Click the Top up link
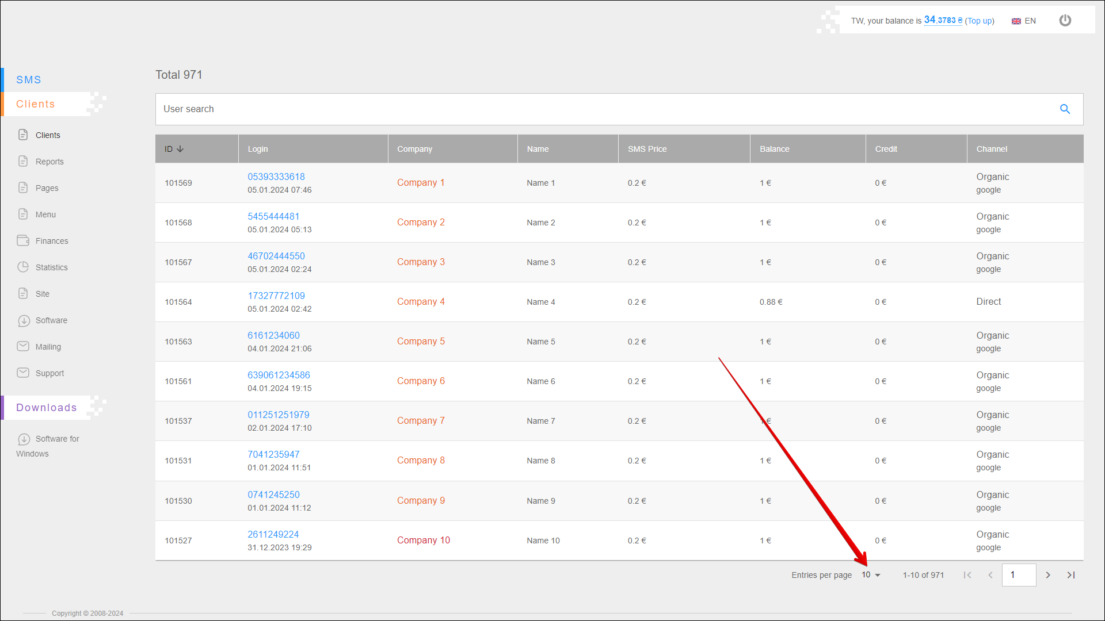Screen dimensions: 1105x621 coord(980,21)
